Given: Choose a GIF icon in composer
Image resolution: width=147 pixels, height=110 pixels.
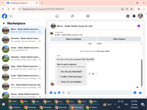Looking at the screenshot, I should click(63, 93).
